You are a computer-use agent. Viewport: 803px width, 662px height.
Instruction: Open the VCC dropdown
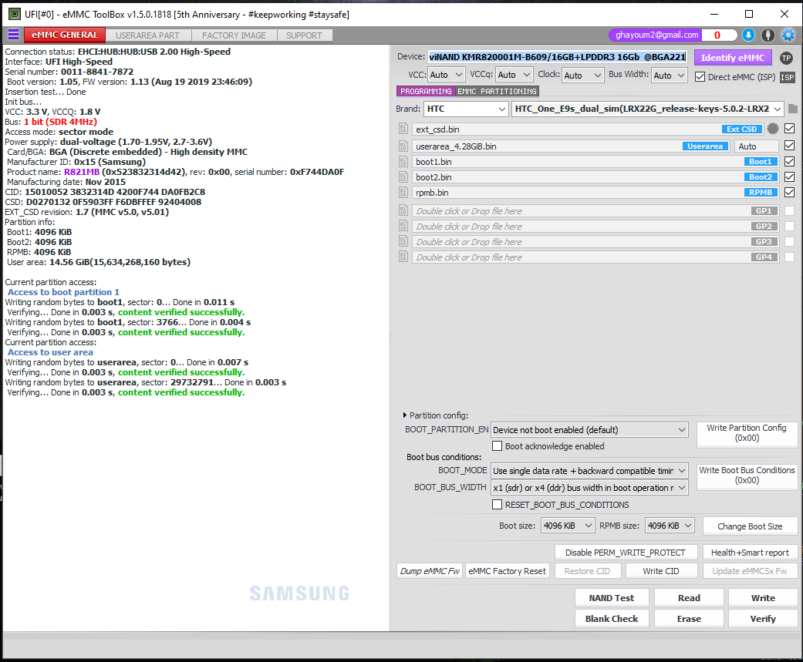click(x=446, y=76)
